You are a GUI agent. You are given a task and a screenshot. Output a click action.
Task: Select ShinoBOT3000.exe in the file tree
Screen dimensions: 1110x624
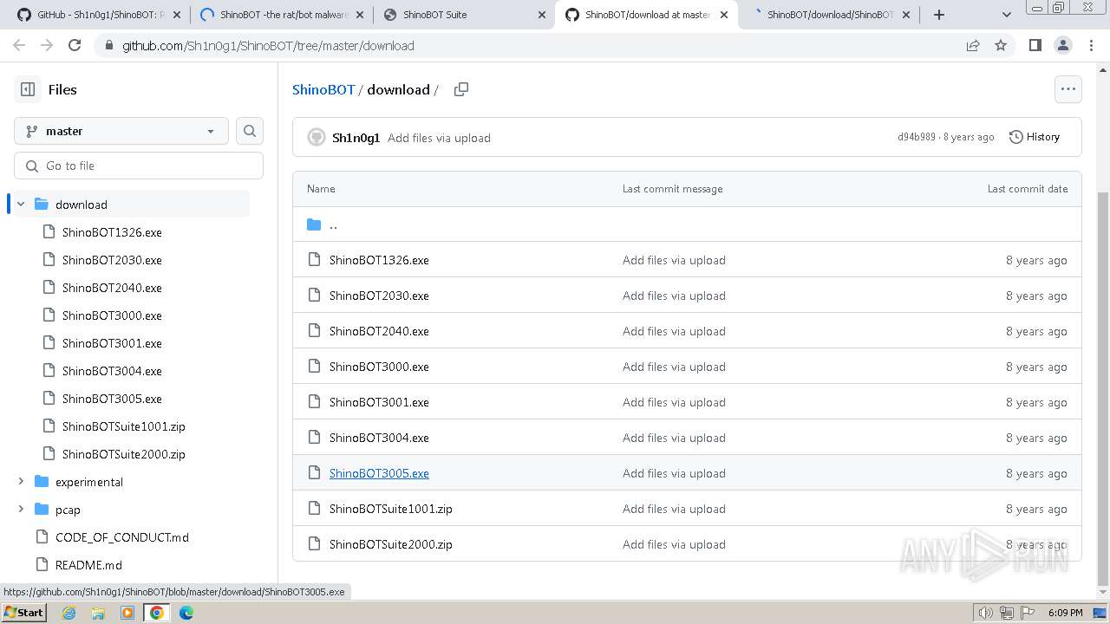tap(112, 315)
